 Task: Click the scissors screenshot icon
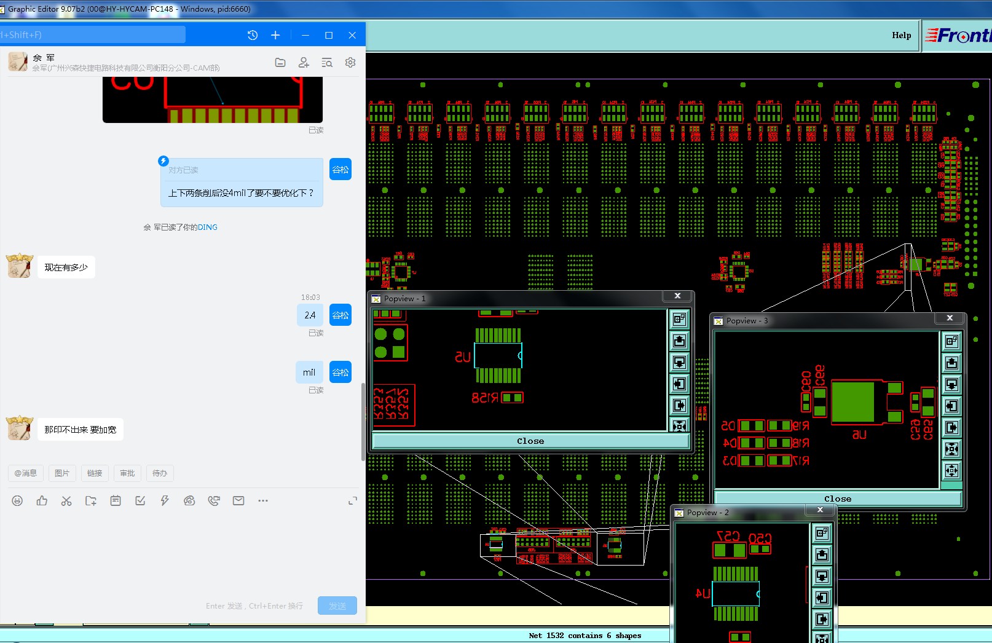coord(66,501)
